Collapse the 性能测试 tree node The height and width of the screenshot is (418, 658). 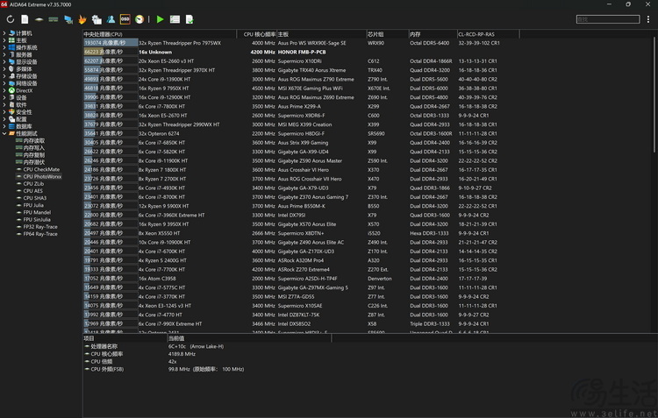point(4,133)
